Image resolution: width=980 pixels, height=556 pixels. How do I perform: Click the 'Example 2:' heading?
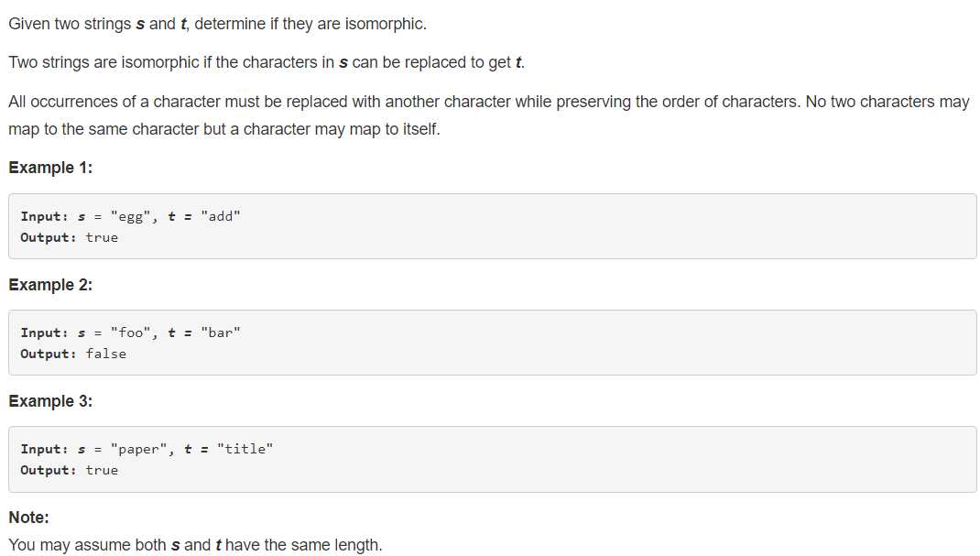coord(50,285)
